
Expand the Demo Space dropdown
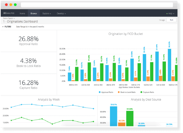(9, 18)
